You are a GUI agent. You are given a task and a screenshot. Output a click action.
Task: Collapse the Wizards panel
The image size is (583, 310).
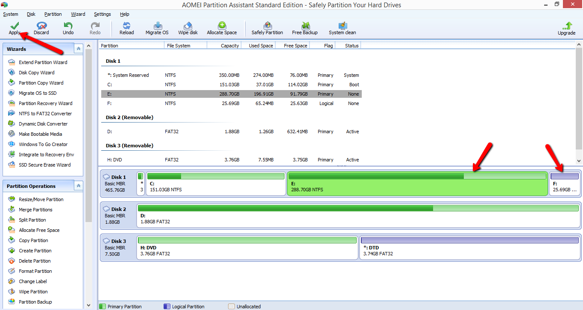click(78, 49)
